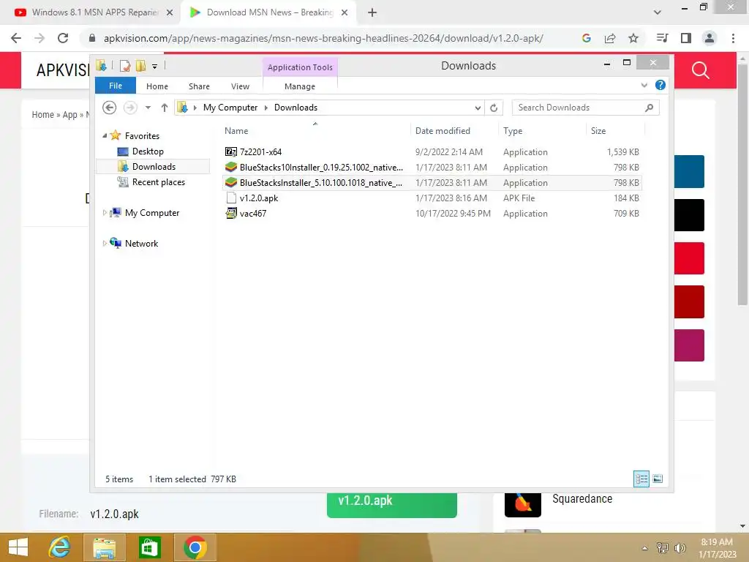The width and height of the screenshot is (749, 562).
Task: Click Chrome's reload page button
Action: tap(63, 38)
